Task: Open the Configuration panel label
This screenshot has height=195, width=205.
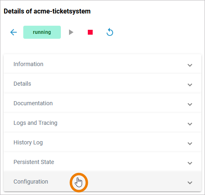Action: click(31, 182)
